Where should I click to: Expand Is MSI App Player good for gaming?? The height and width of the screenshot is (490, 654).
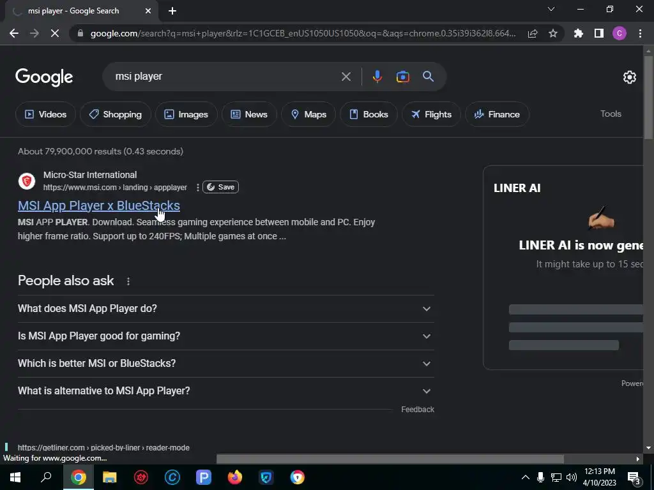(225, 336)
